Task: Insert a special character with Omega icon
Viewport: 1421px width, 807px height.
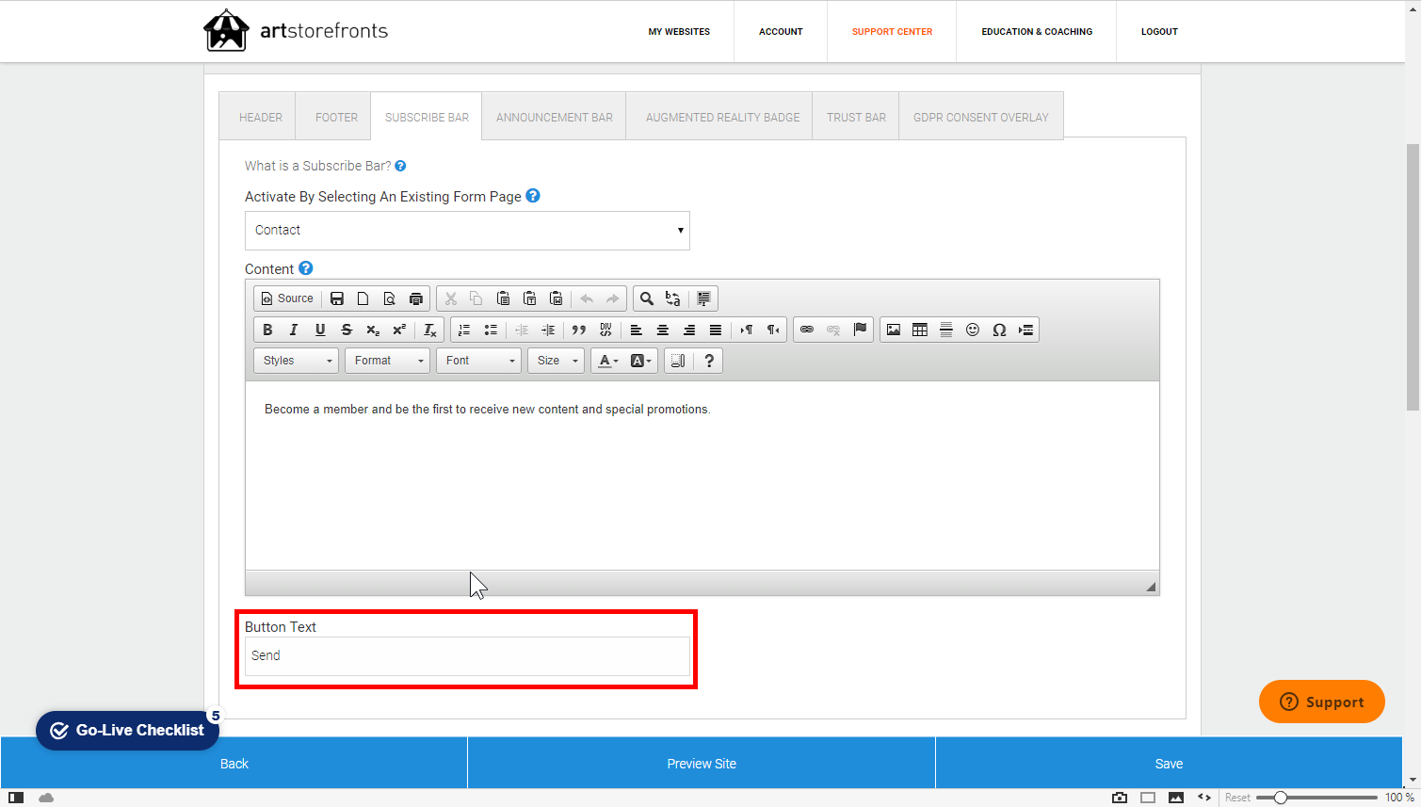Action: click(999, 330)
